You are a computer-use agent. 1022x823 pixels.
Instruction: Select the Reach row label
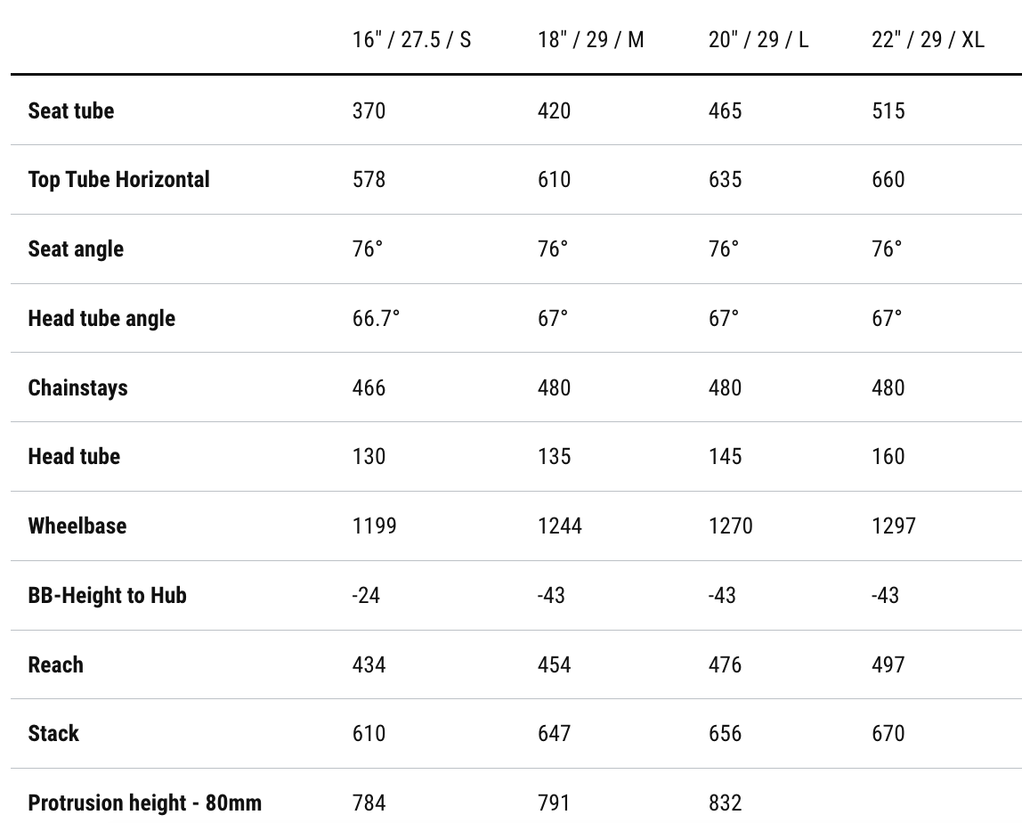coord(55,664)
